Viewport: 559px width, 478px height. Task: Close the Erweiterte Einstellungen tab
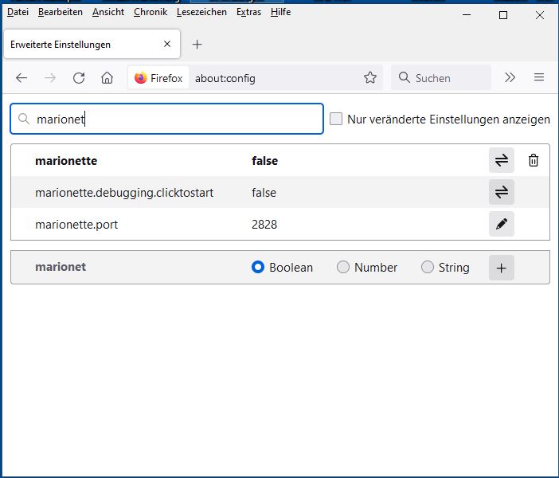167,44
